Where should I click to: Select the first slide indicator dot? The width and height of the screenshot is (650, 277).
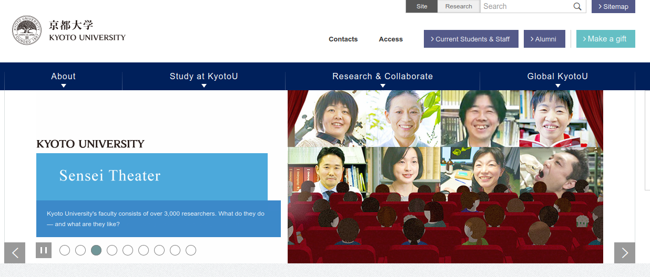point(65,250)
